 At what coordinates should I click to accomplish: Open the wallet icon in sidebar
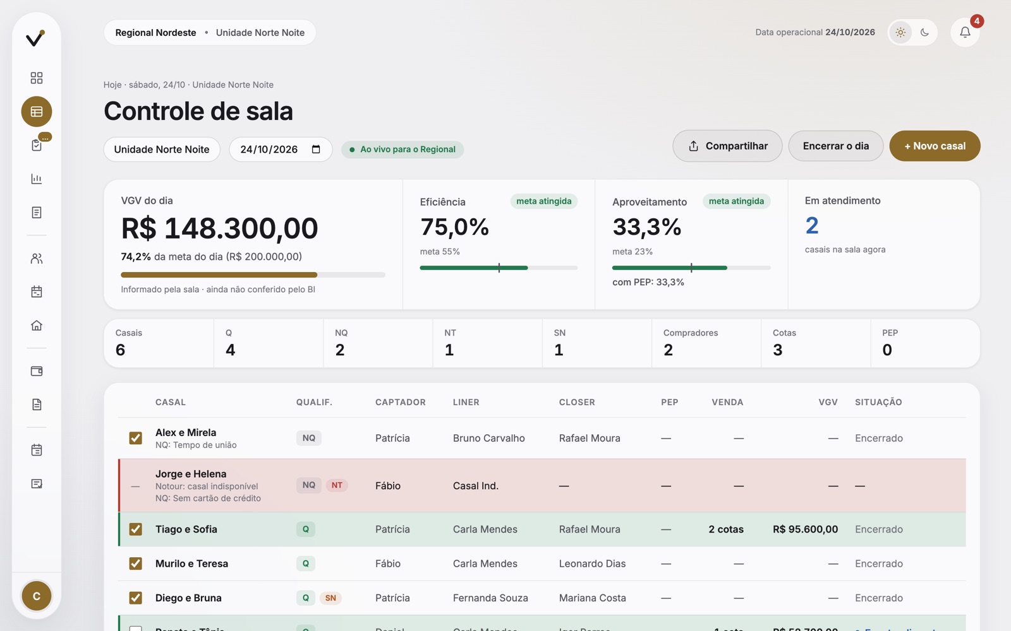[x=37, y=371]
